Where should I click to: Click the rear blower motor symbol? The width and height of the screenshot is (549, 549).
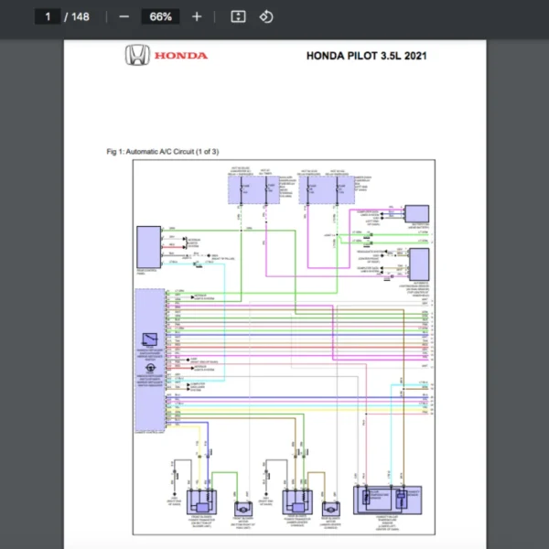pyautogui.click(x=329, y=508)
